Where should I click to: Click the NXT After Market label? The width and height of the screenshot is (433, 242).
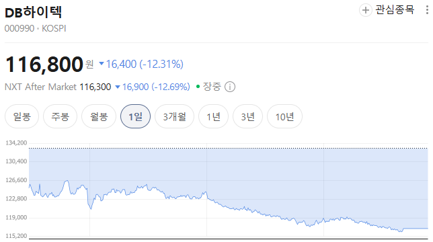40,87
